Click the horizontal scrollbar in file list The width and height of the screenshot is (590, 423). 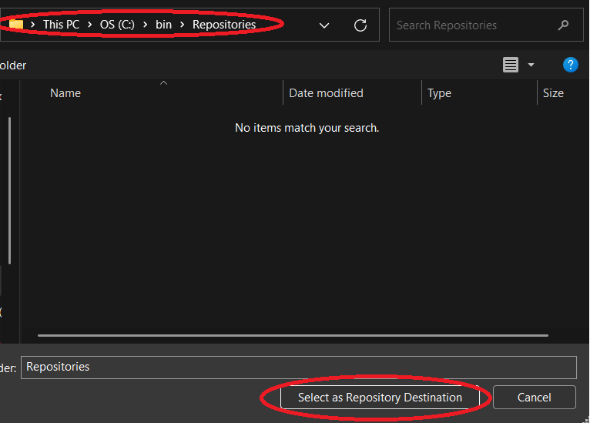click(x=293, y=335)
